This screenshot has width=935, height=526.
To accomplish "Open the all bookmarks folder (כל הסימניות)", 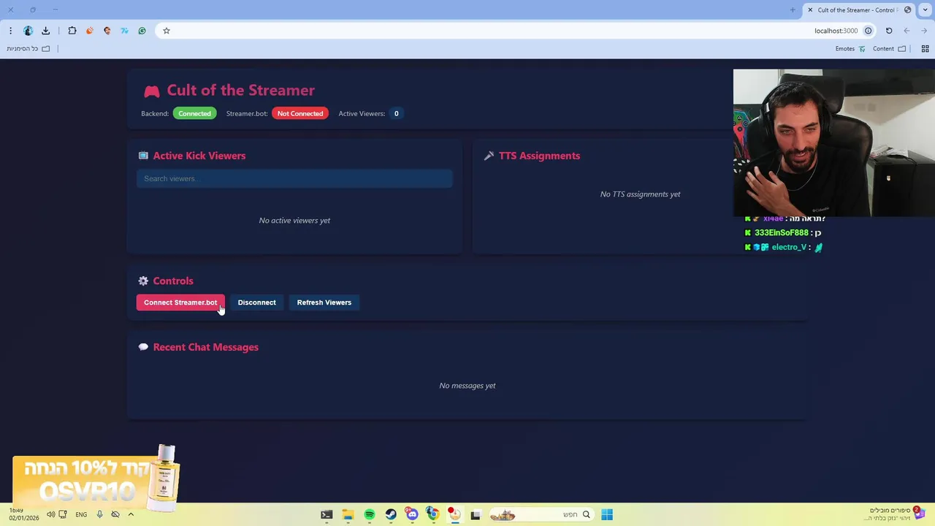I will pos(28,49).
